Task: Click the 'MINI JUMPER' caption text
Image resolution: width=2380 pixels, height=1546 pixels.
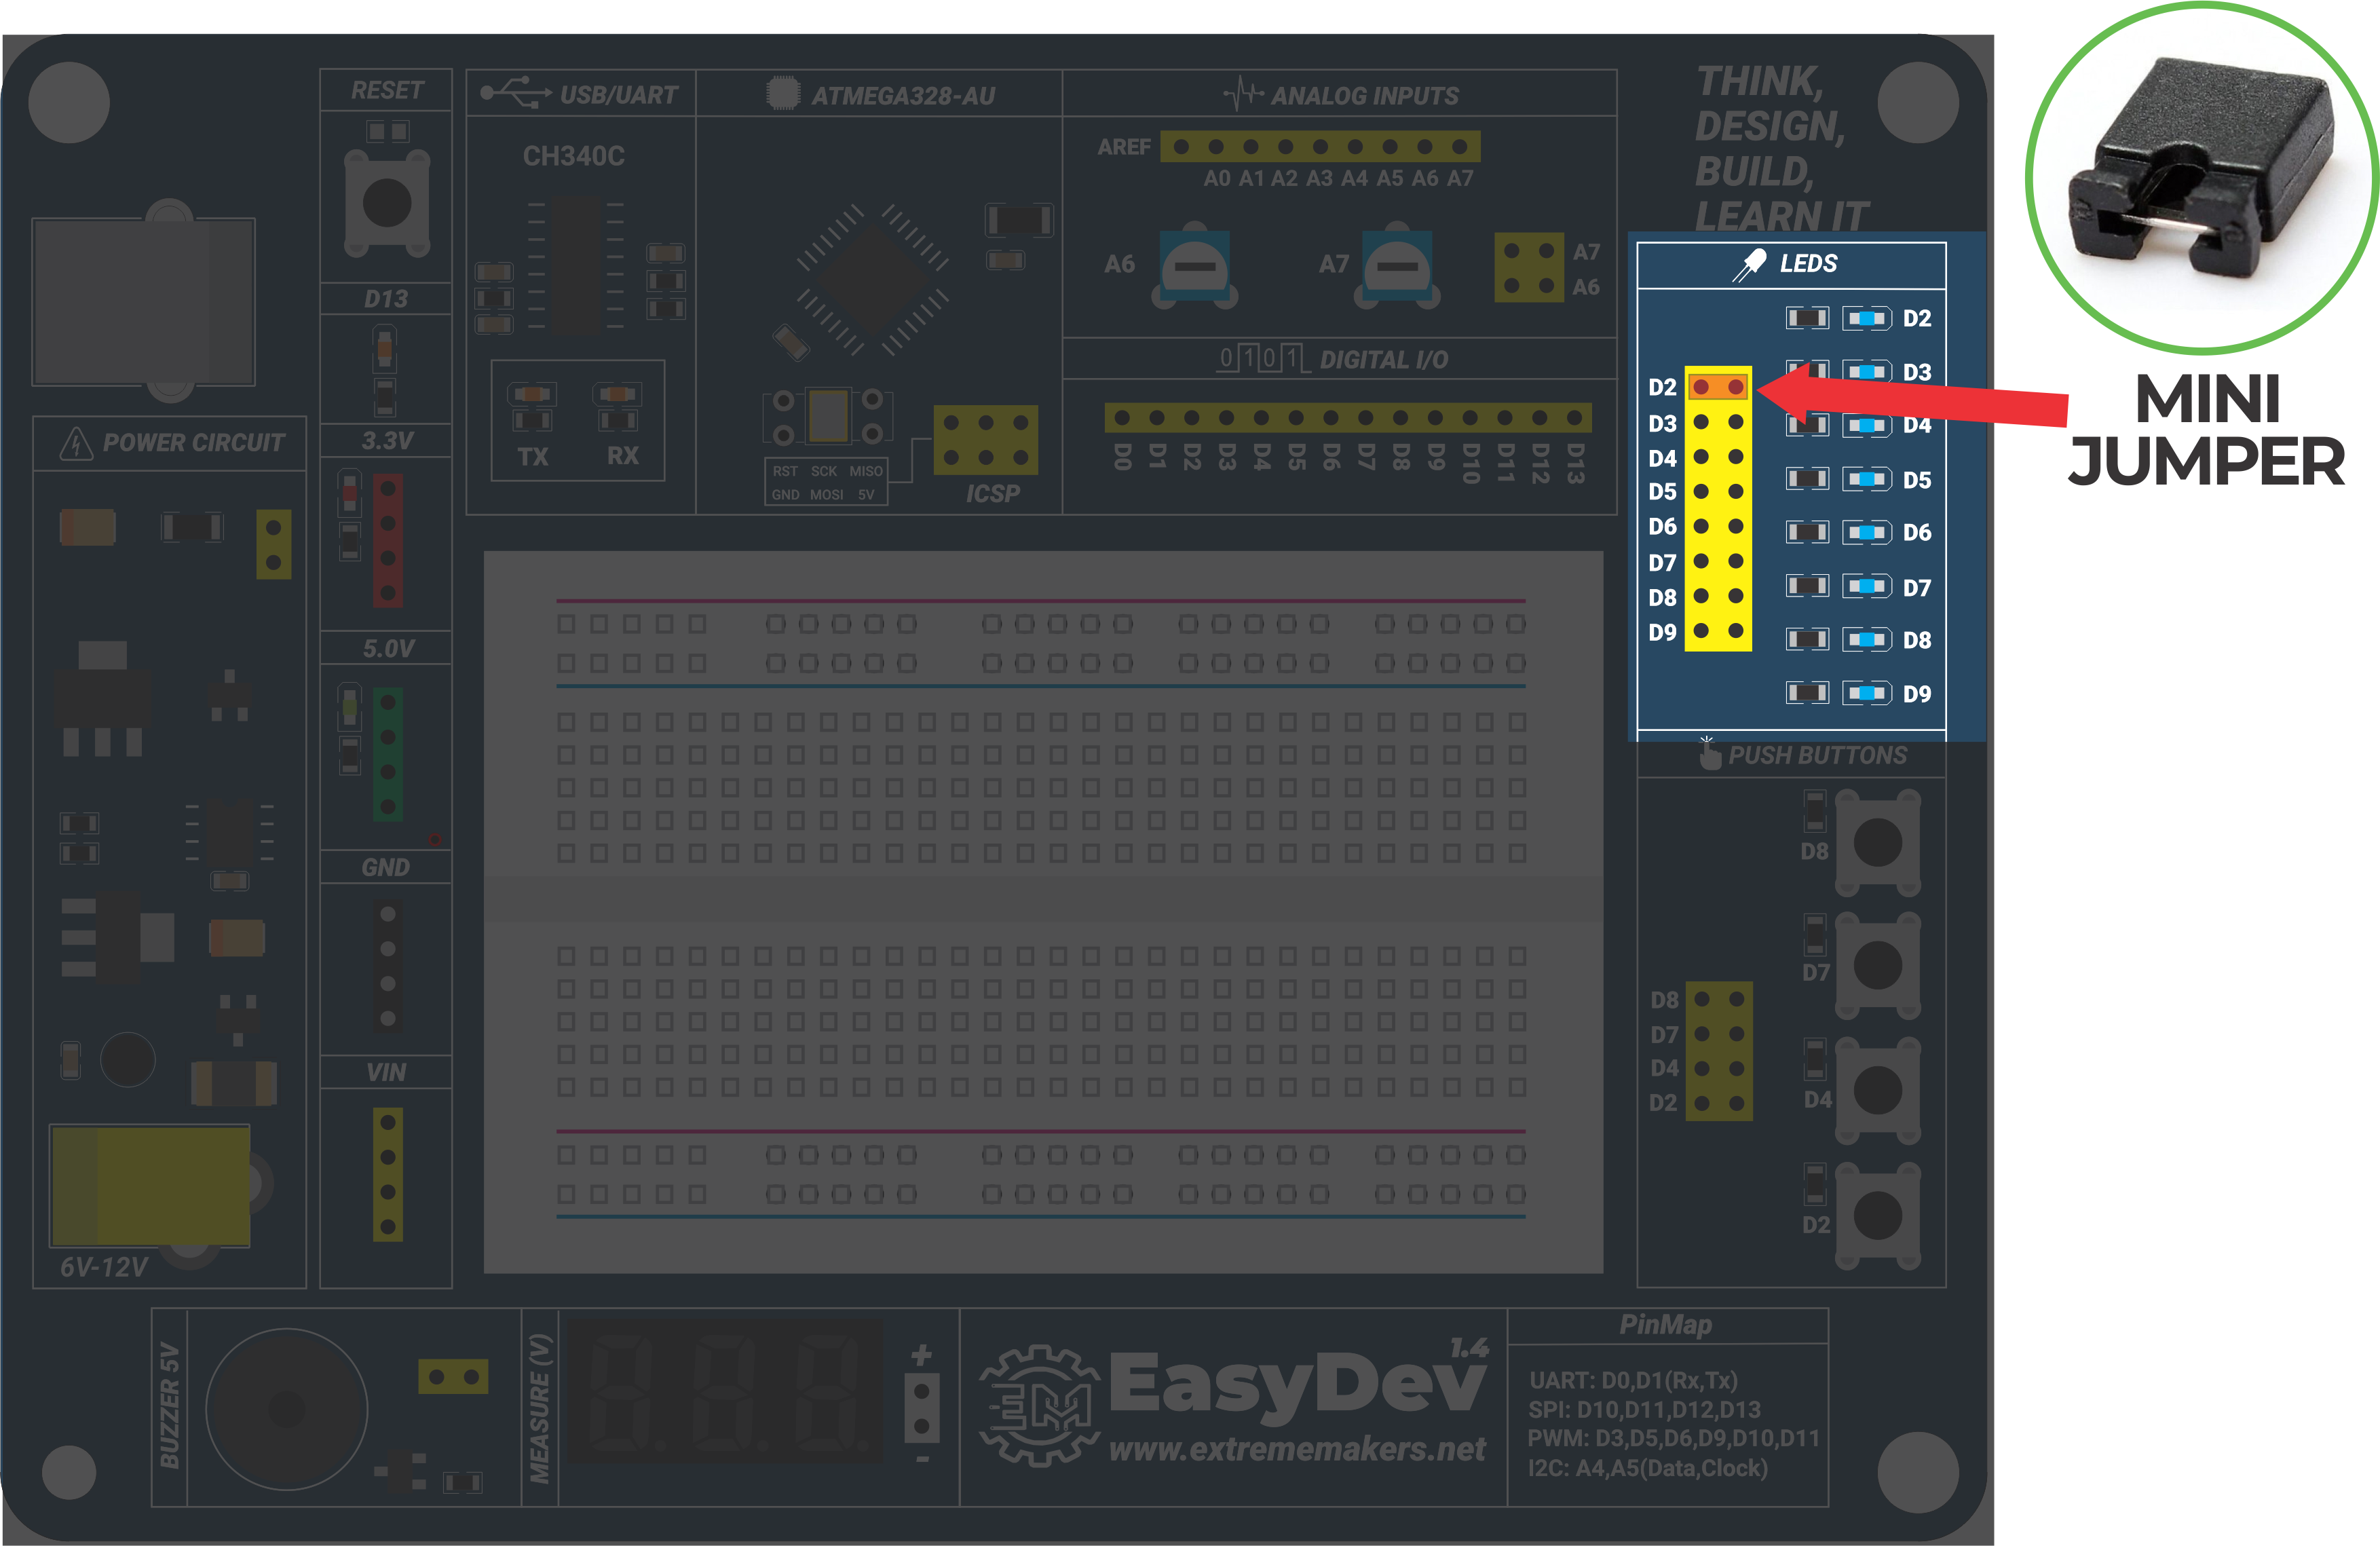Action: (2207, 430)
